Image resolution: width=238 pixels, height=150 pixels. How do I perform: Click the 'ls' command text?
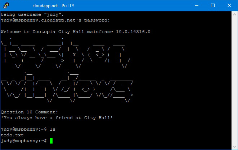point(53,129)
